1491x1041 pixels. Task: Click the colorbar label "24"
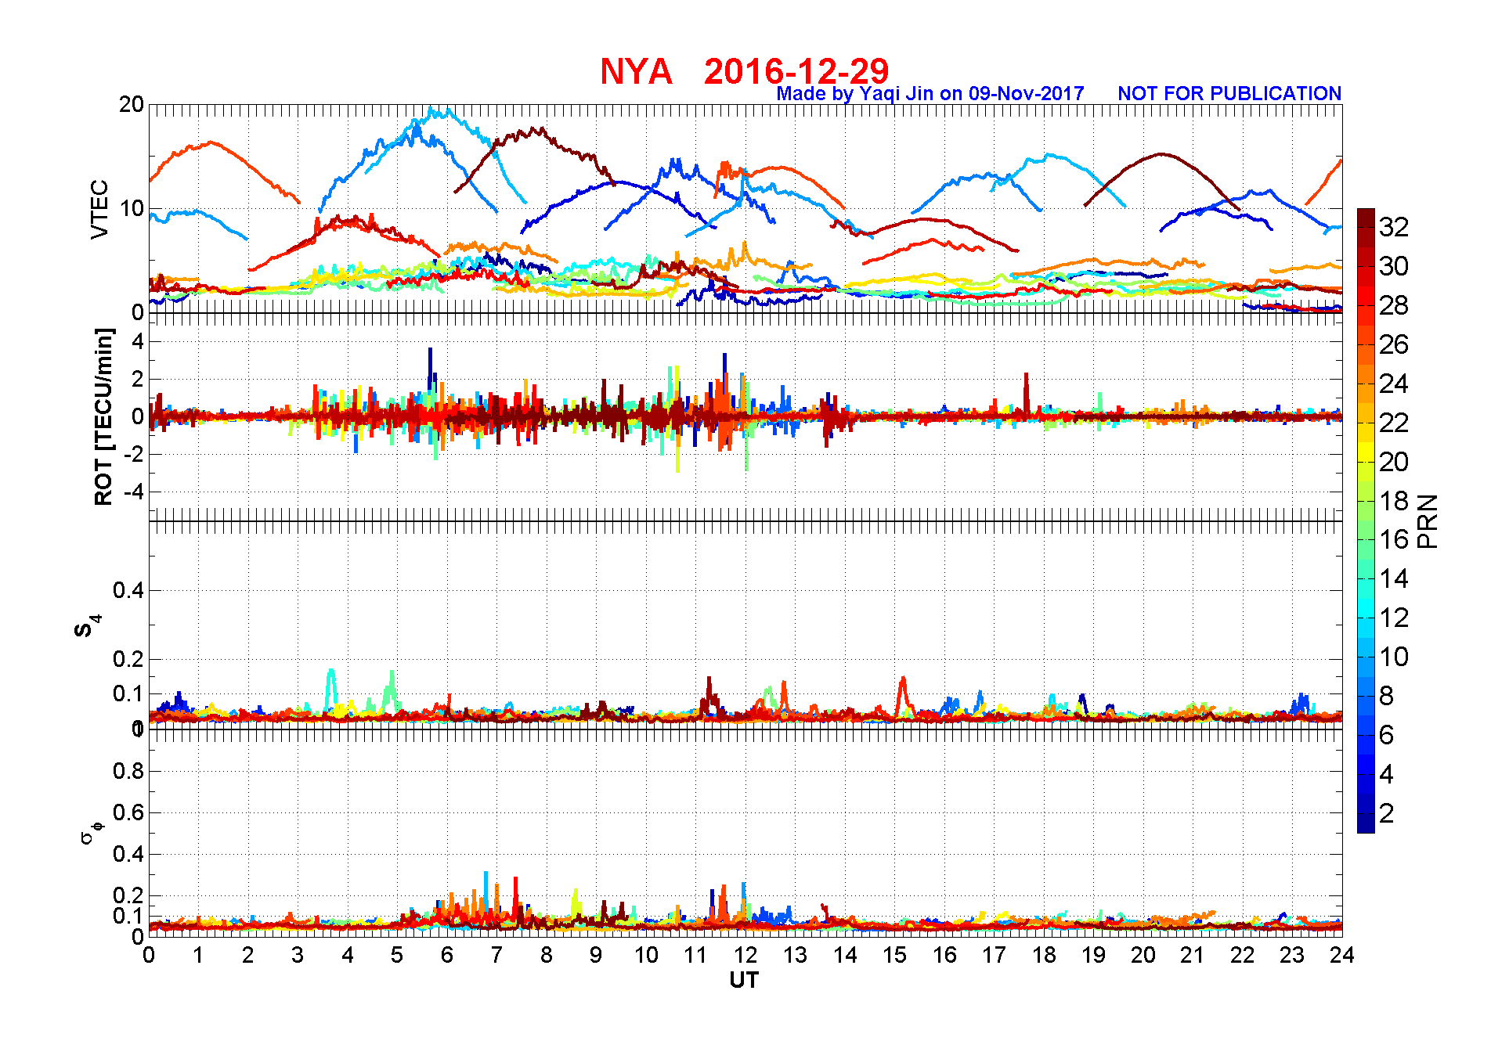click(x=1394, y=384)
